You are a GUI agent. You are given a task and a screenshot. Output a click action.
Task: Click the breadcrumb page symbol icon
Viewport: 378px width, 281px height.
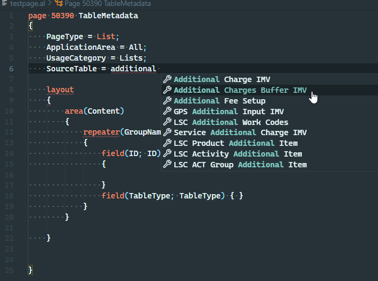(x=58, y=3)
